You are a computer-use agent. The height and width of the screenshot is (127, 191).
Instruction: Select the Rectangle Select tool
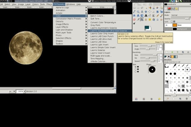135,7
